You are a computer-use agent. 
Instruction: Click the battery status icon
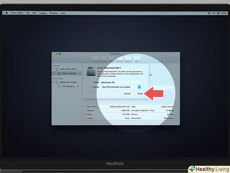[x=219, y=13]
